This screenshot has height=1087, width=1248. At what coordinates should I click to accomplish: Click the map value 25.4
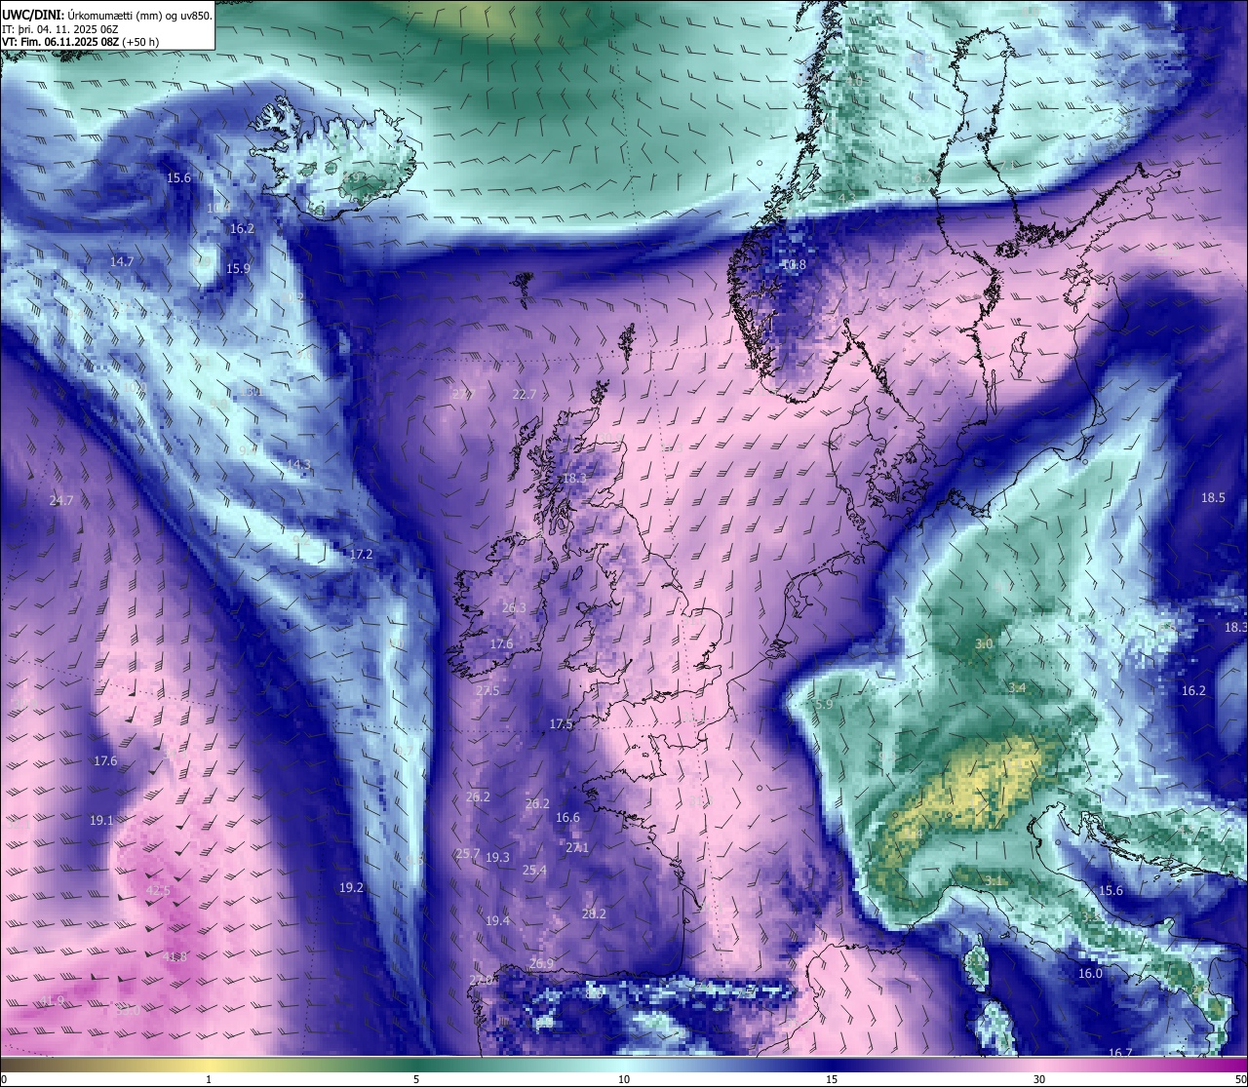coord(534,870)
